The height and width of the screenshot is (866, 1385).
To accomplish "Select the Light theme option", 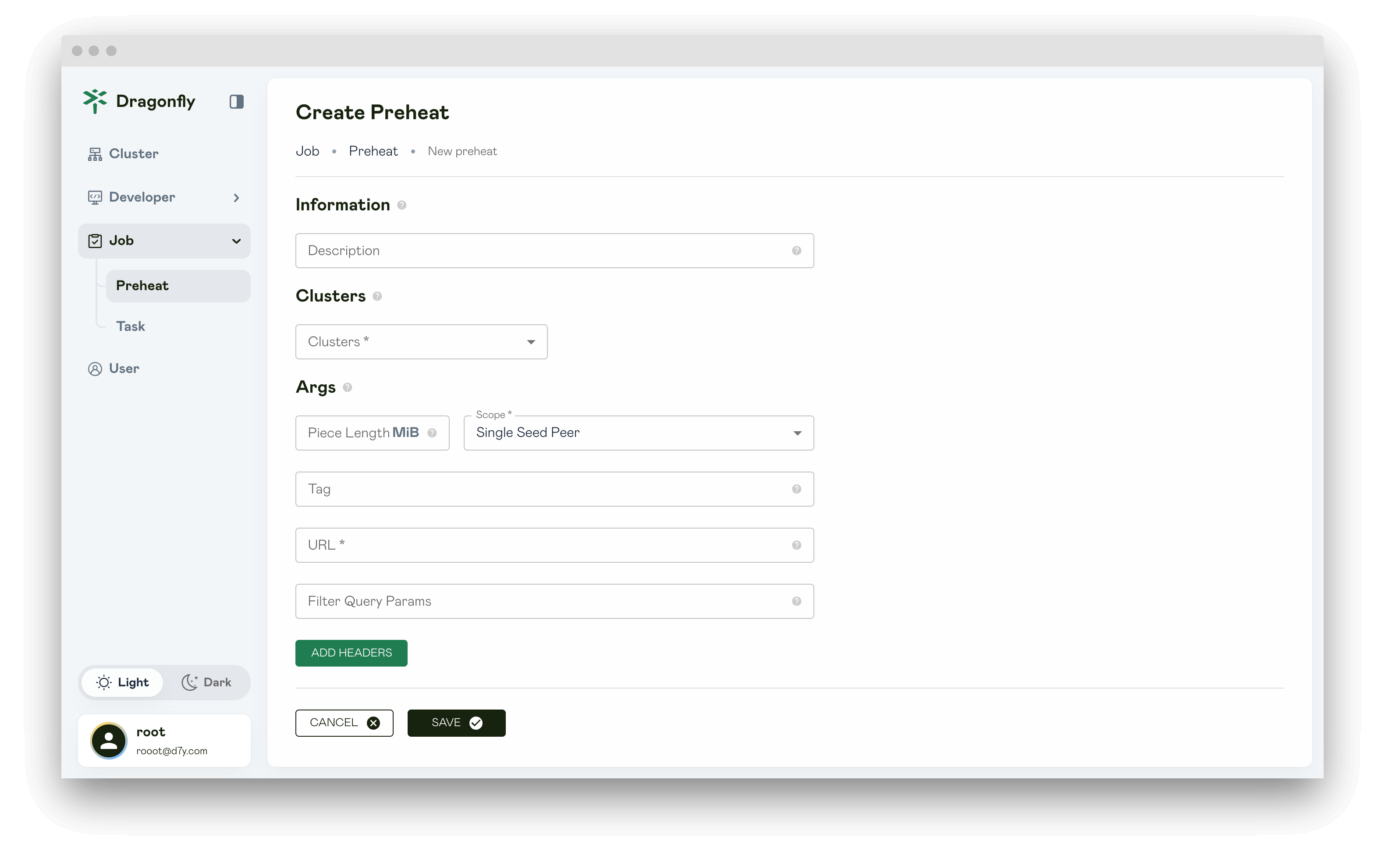I will [123, 682].
